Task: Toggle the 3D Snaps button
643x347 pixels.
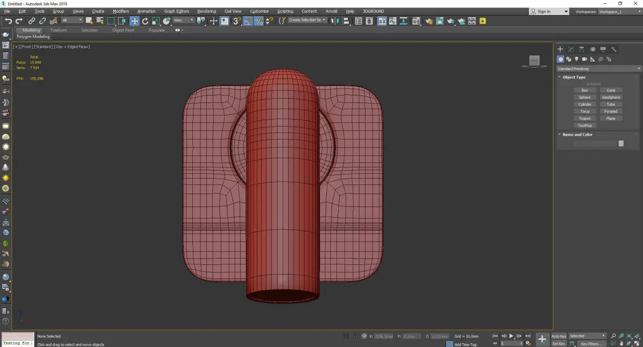Action: (236, 21)
